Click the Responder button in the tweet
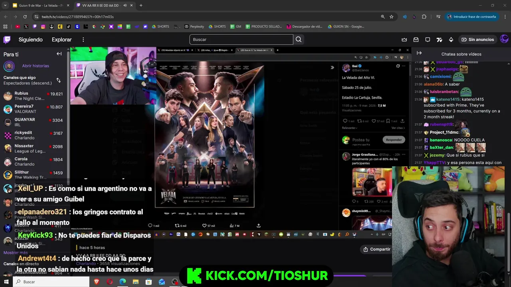Viewport: 511px width, 287px height. point(394,140)
